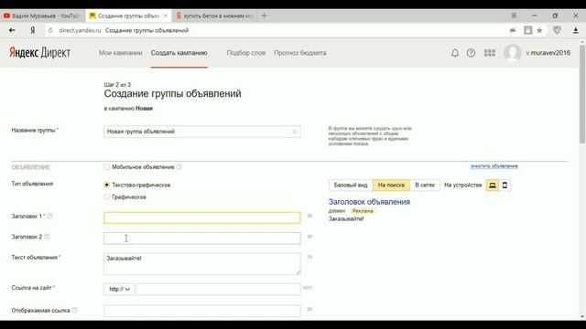Open Yandex home via the Я icon

33,30
